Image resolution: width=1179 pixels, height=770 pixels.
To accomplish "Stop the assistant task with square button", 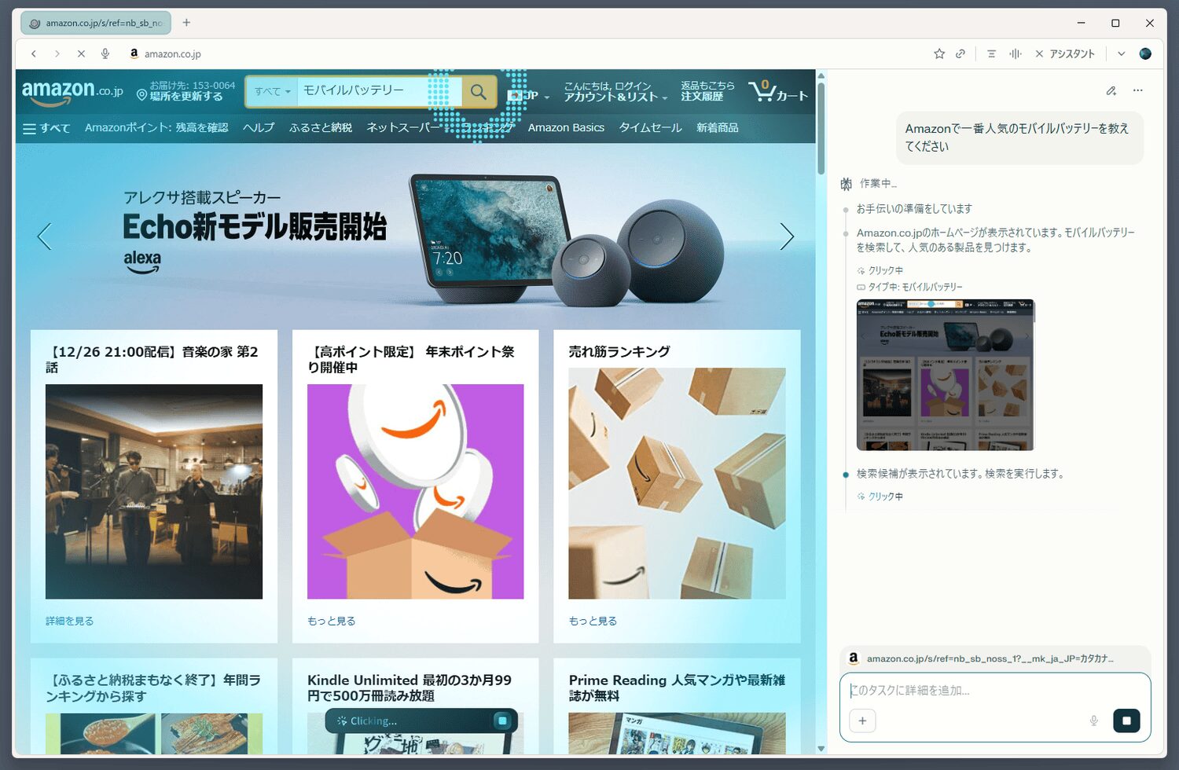I will click(x=1126, y=720).
